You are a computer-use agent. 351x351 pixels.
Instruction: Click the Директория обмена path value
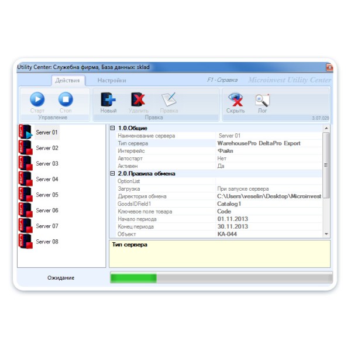(x=269, y=197)
